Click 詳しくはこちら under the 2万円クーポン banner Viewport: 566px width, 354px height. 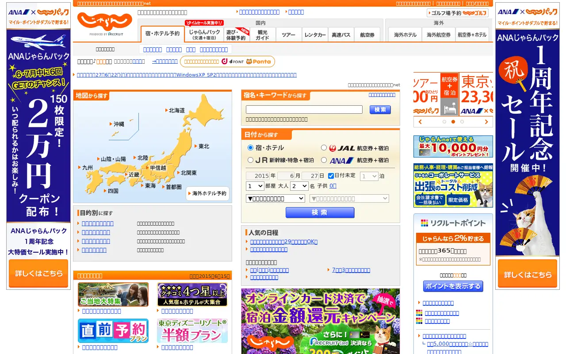pyautogui.click(x=38, y=273)
